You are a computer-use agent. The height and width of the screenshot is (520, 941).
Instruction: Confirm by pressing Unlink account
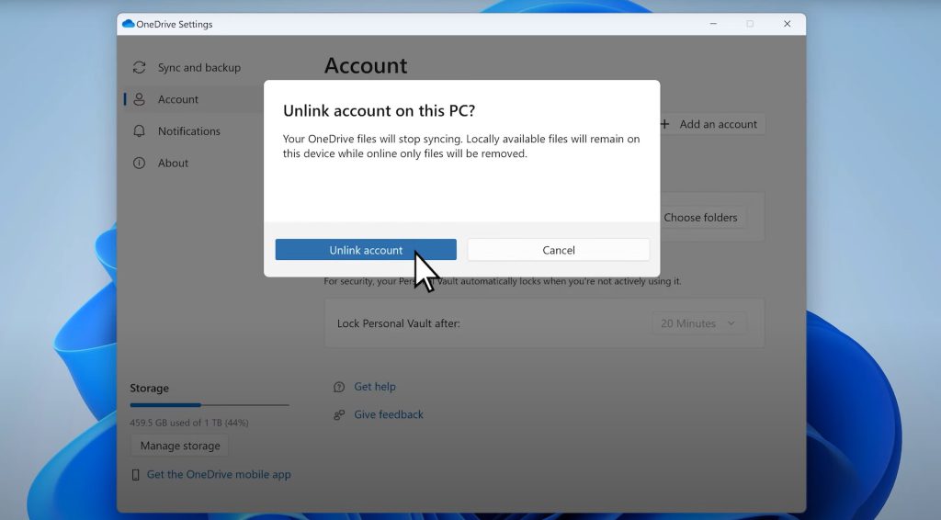pos(366,250)
